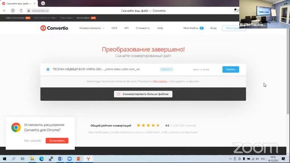Open Video Maker link
Viewport: 290px width, 163px height.
coord(66,18)
